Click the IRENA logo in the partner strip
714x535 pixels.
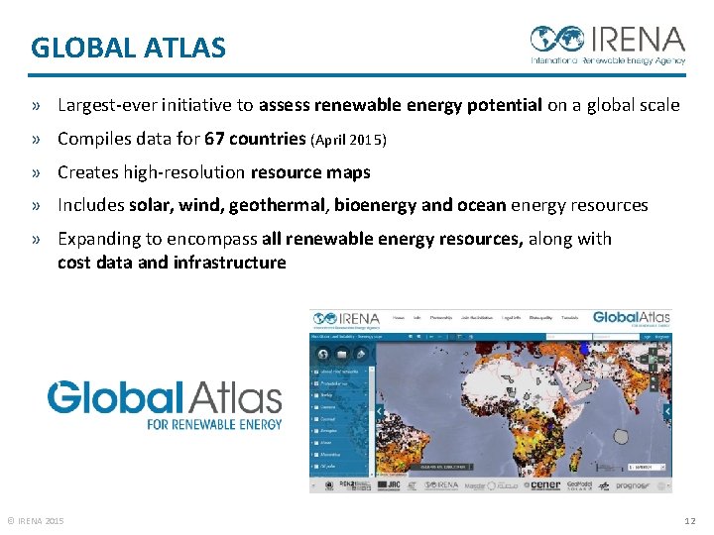[x=441, y=485]
